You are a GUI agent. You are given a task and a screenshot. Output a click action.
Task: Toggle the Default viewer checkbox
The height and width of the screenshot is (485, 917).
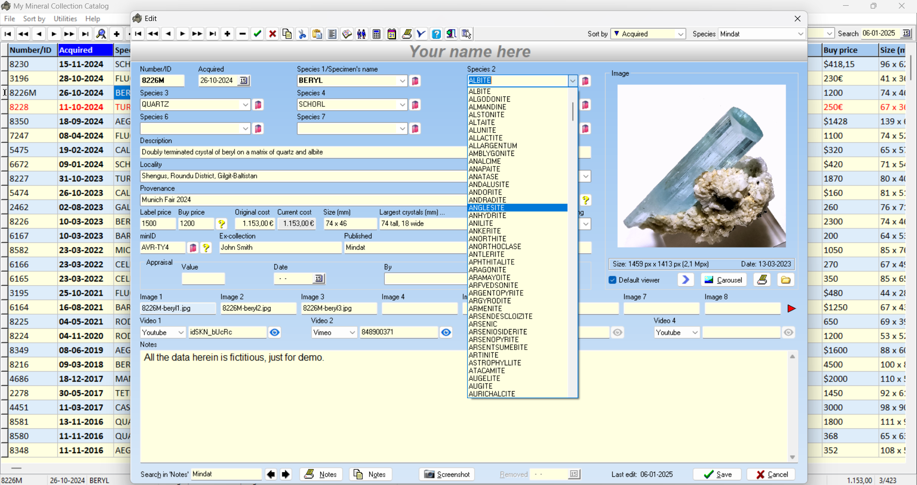613,280
